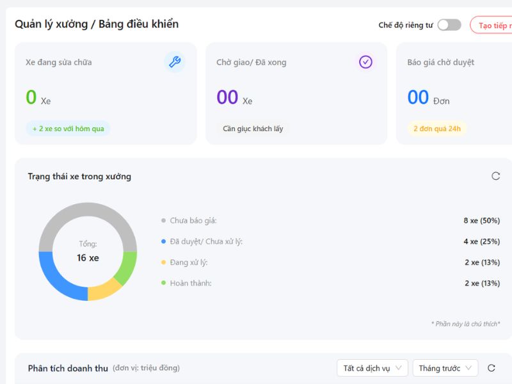Click the '8 xe (50%)' value
The image size is (512, 384).
click(482, 221)
